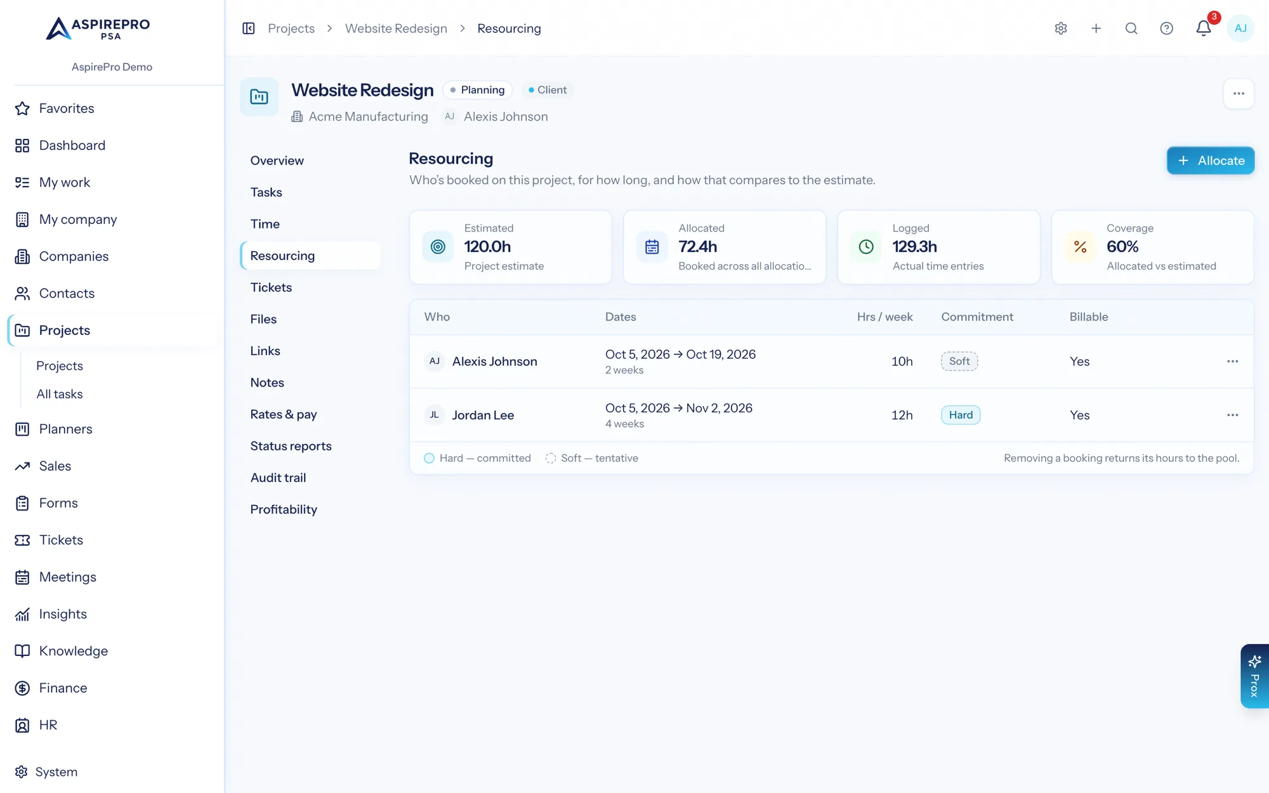Open notifications bell with 3 badge
The height and width of the screenshot is (793, 1269).
(x=1204, y=28)
